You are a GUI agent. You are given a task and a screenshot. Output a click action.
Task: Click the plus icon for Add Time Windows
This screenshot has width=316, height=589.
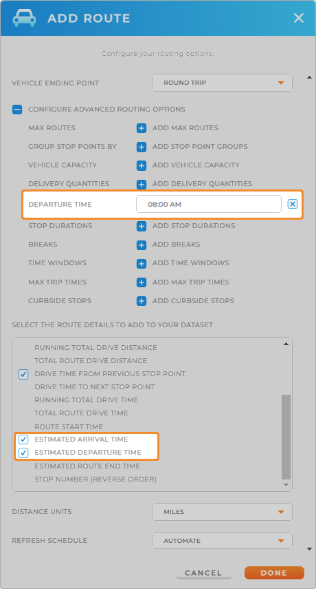[141, 263]
